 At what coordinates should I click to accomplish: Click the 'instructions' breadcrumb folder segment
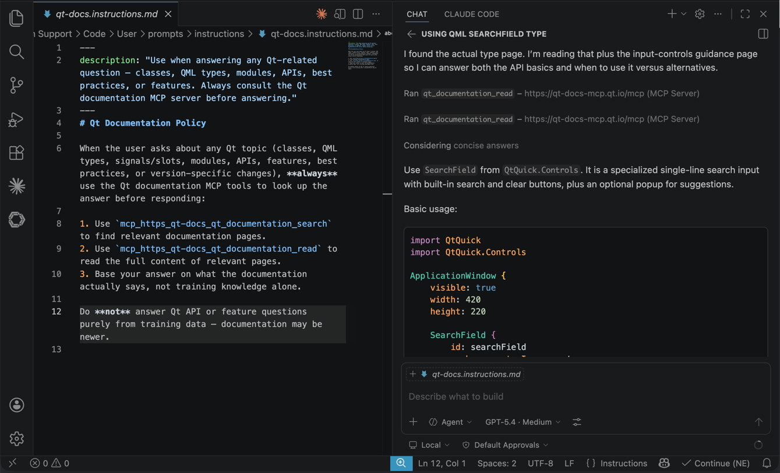point(219,34)
